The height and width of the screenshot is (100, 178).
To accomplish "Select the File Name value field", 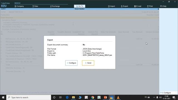I will 97,55.
